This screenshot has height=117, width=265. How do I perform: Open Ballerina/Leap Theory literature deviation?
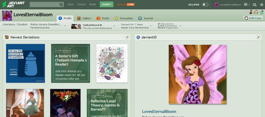pyautogui.click(x=107, y=103)
